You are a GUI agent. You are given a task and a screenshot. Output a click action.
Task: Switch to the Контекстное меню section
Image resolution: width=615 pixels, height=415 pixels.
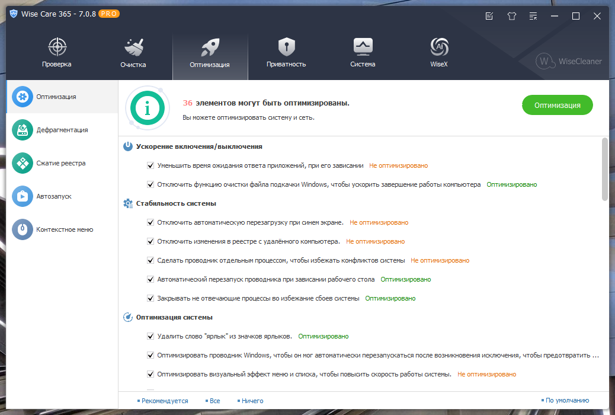pyautogui.click(x=62, y=229)
